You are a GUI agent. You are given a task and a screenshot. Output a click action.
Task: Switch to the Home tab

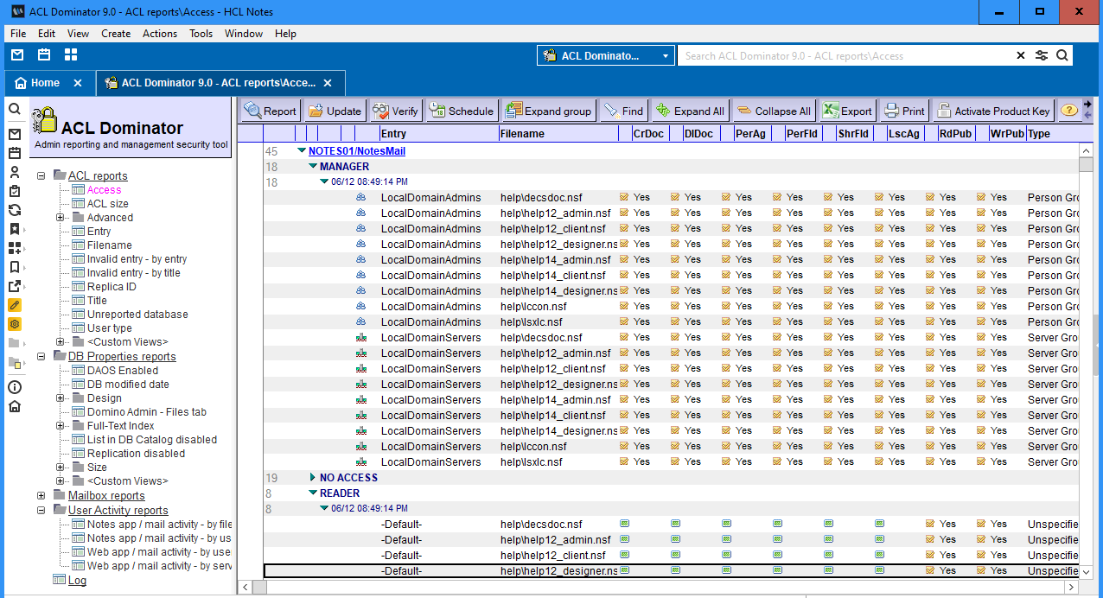coord(45,83)
